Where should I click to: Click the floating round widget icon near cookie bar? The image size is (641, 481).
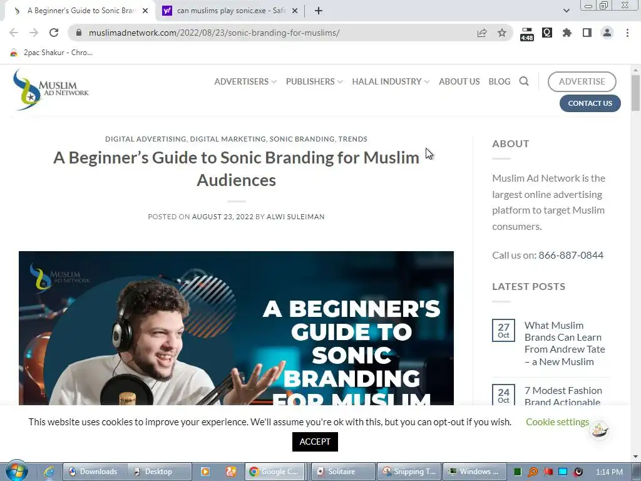tap(599, 430)
